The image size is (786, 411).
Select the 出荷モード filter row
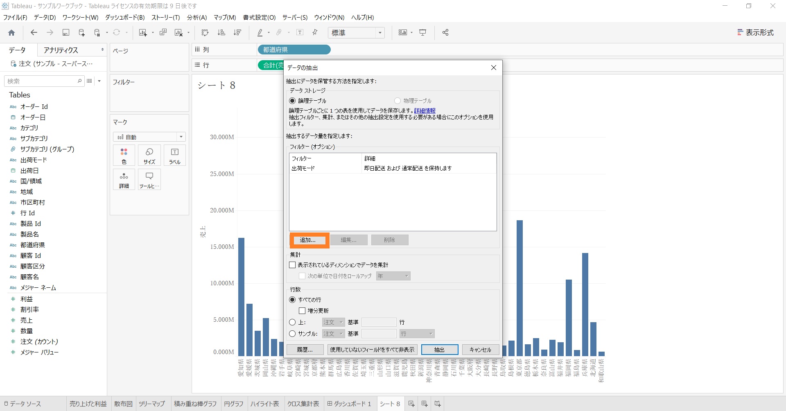coord(393,168)
